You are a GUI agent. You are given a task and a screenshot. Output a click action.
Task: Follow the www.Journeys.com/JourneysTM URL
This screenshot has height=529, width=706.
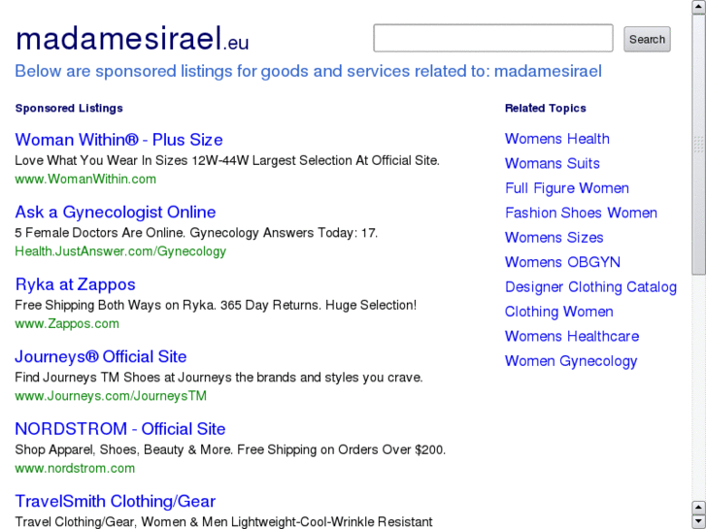(111, 396)
